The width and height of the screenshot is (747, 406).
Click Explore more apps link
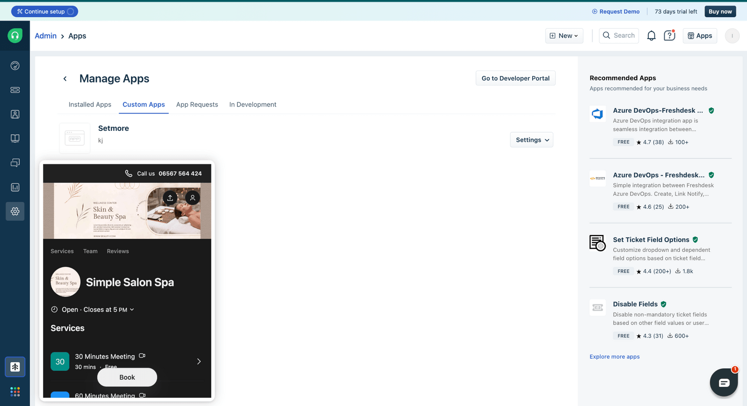click(614, 357)
